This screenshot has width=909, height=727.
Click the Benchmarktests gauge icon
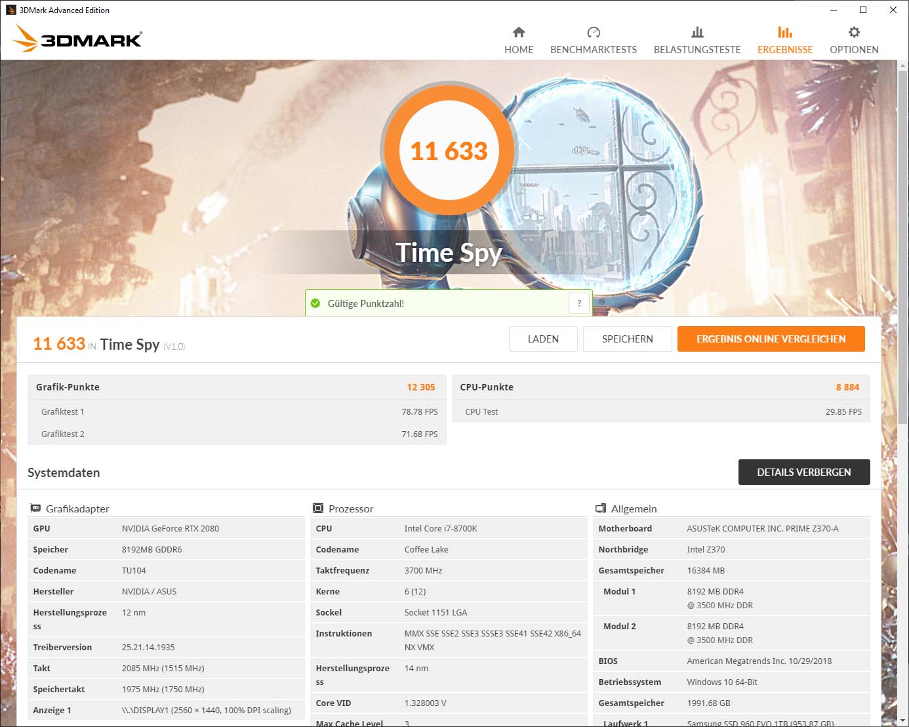[594, 32]
